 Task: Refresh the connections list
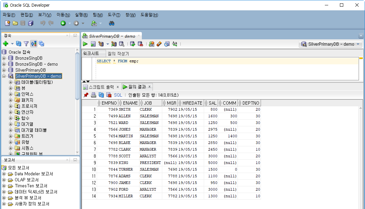19,44
